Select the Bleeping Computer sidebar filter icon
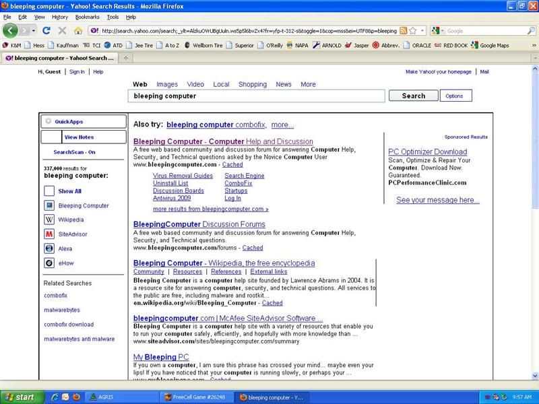Screen dimensions: 539x404 (x=49, y=205)
